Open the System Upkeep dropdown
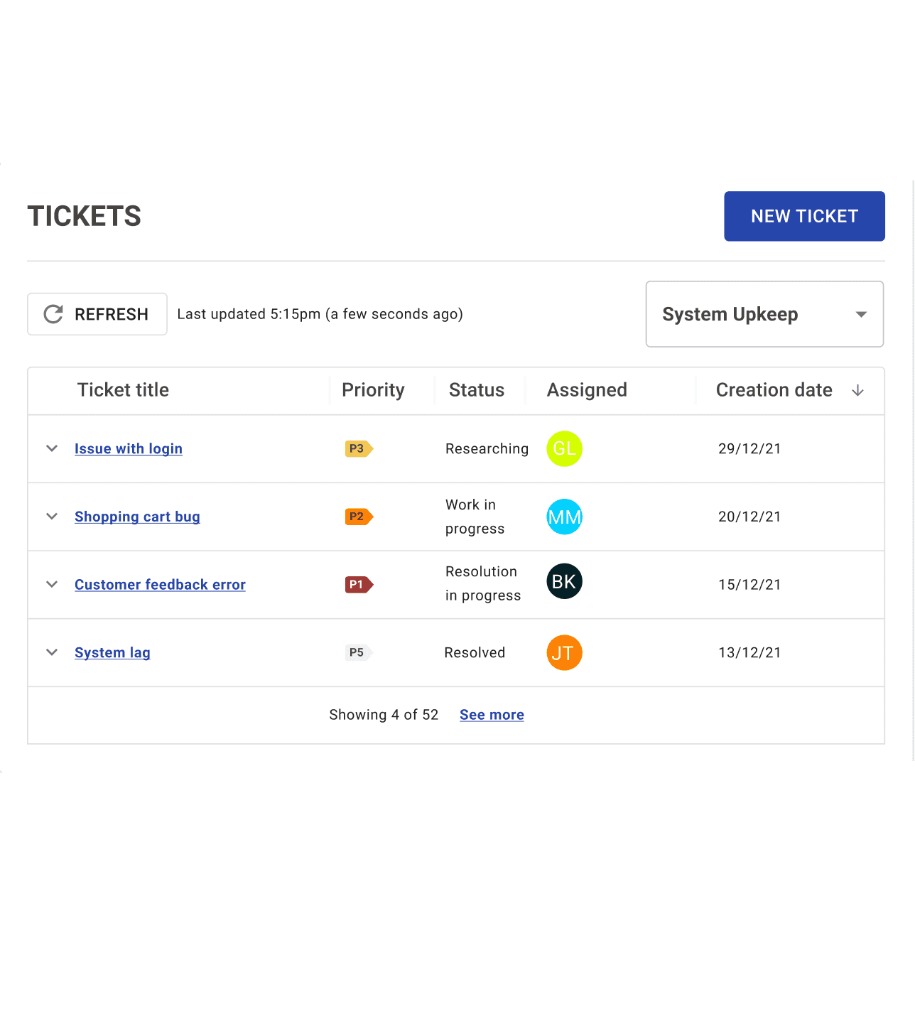The image size is (915, 1009). tap(764, 314)
